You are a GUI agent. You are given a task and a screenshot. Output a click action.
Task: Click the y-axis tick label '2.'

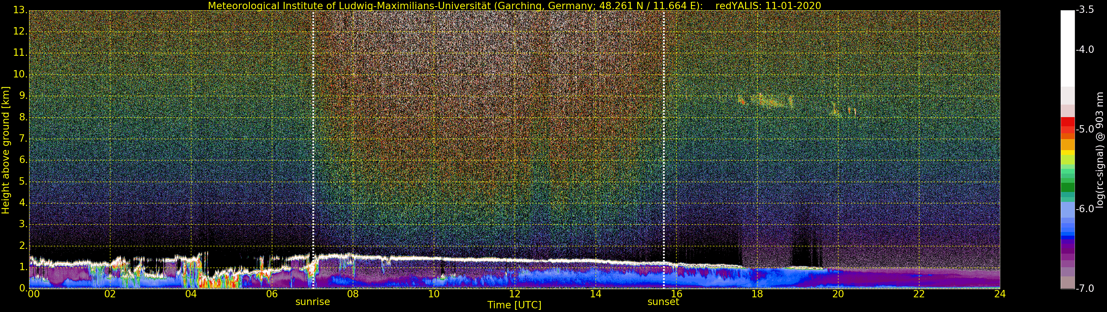coord(23,246)
